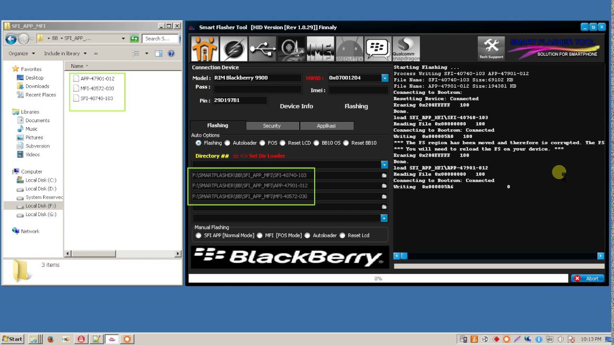The image size is (614, 345).
Task: Click Set Dir Loader link
Action: [x=259, y=156]
